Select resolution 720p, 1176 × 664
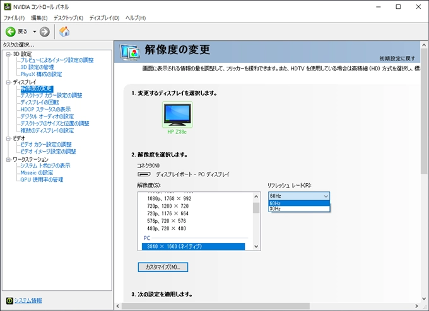The height and width of the screenshot is (311, 429). [168, 213]
